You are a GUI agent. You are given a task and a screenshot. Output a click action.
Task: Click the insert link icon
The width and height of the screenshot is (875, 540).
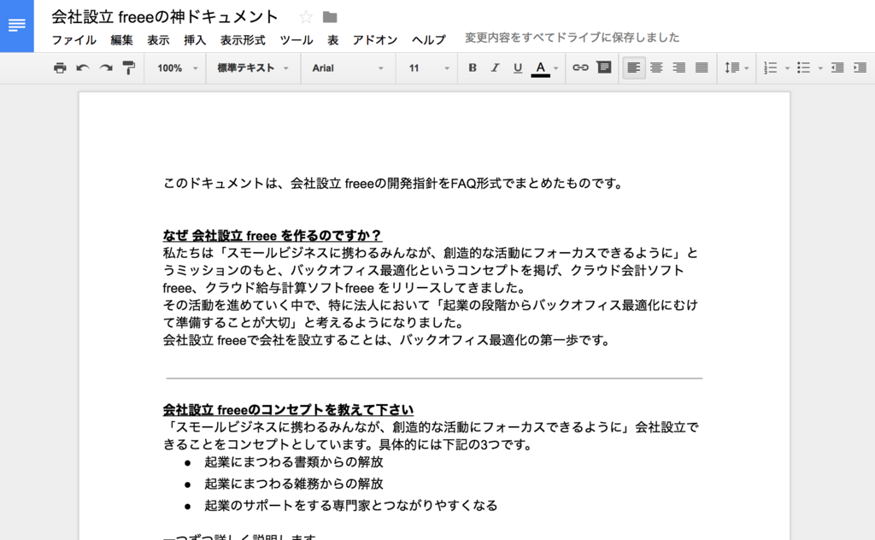coord(580,68)
